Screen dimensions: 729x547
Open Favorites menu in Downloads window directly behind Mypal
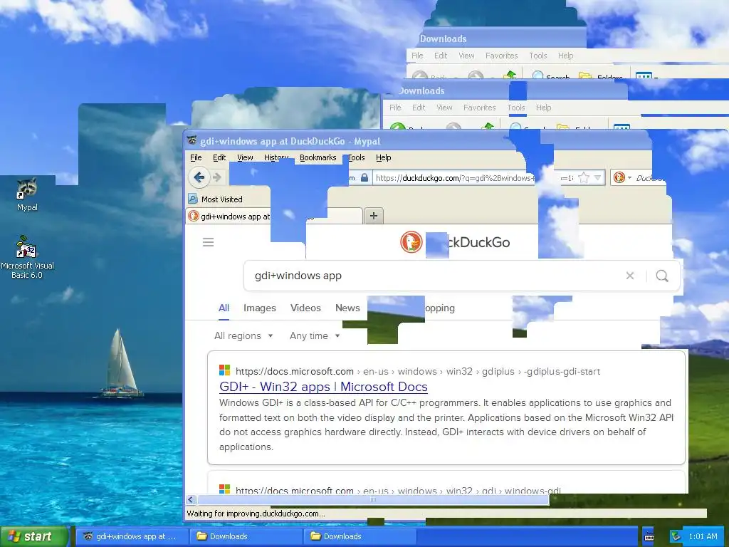click(479, 108)
